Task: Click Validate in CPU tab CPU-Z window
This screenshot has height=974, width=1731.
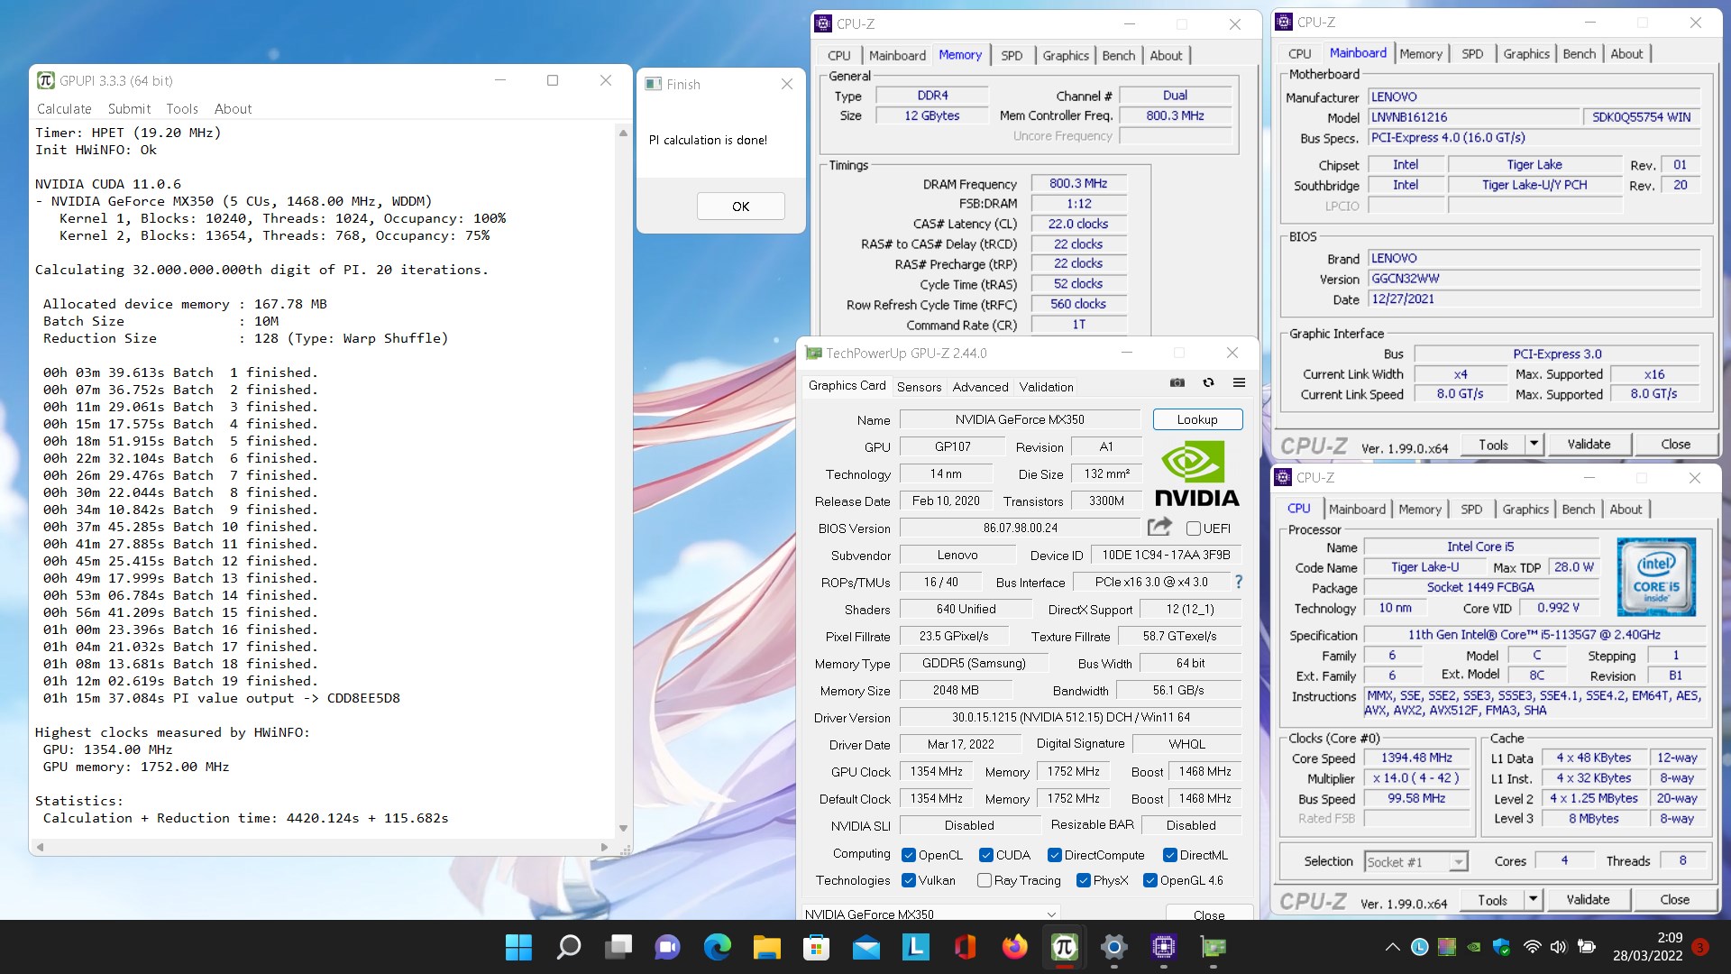Action: 1588,899
